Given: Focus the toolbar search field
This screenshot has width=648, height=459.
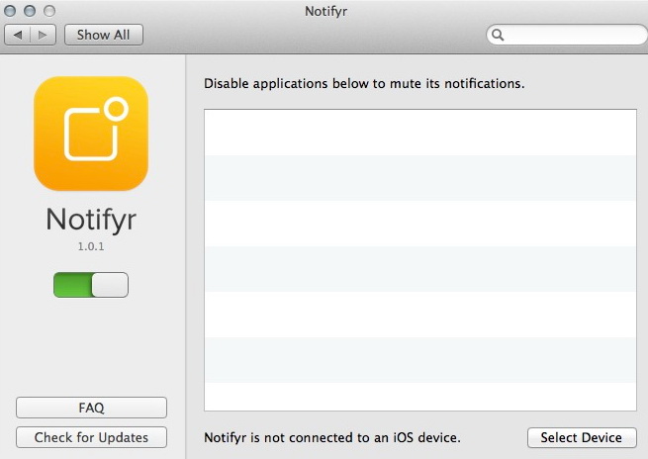Looking at the screenshot, I should pos(574,35).
